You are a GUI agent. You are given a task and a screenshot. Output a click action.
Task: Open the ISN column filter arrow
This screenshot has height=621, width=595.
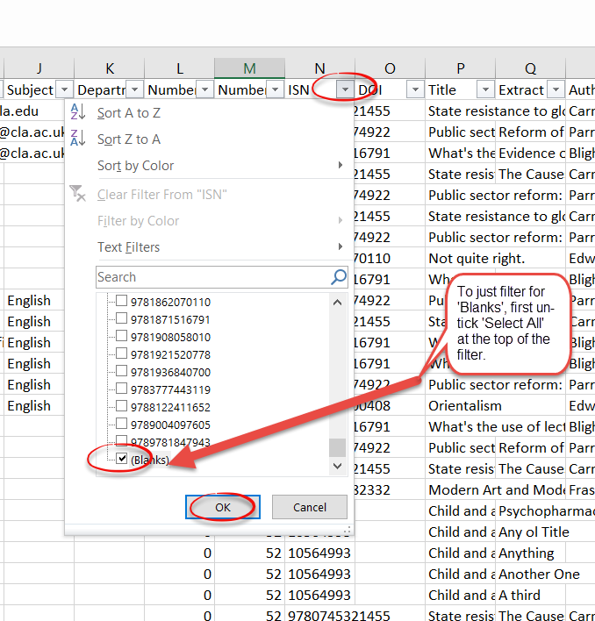[x=345, y=89]
